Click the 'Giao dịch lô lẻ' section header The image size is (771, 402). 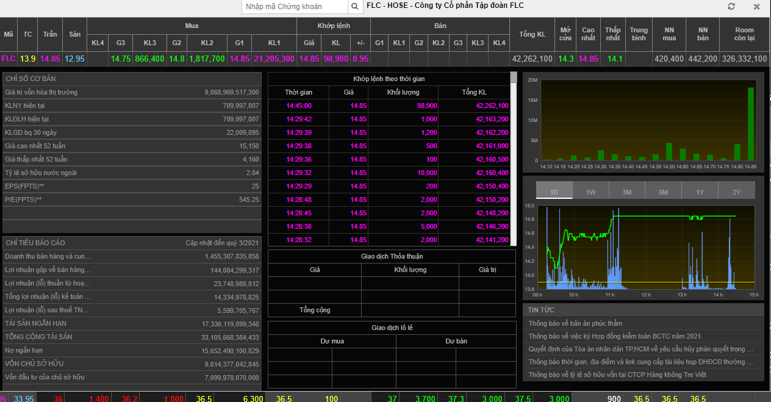392,328
